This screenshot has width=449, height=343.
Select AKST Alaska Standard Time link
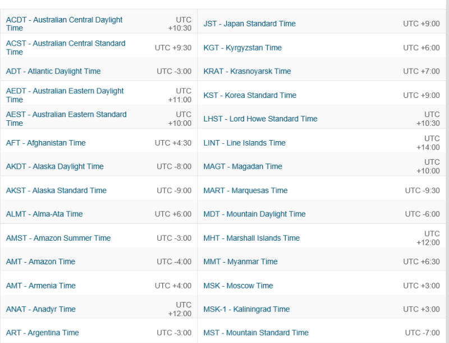click(x=56, y=190)
